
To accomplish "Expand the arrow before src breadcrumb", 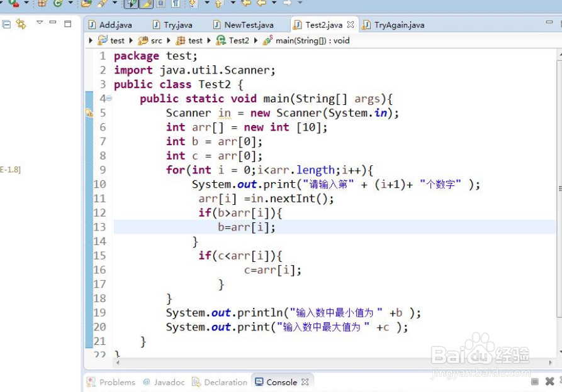I will (131, 40).
